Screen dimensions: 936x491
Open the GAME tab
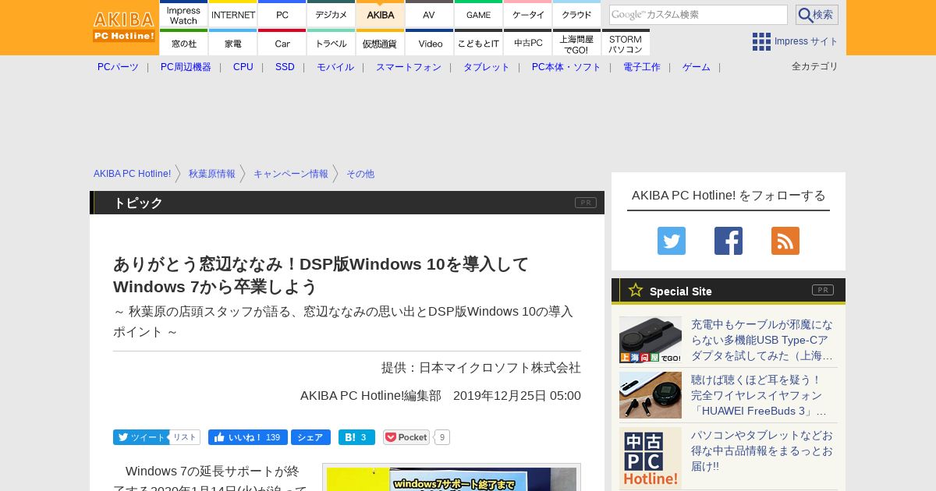click(479, 14)
